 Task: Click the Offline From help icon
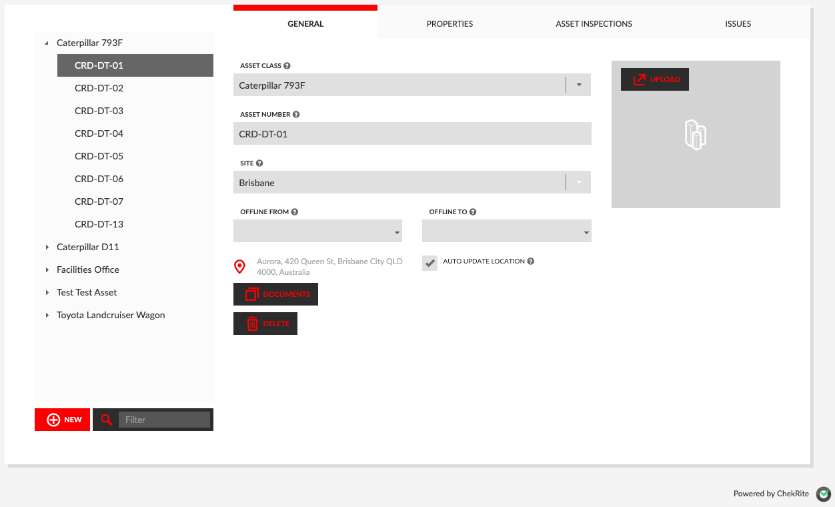pos(295,212)
